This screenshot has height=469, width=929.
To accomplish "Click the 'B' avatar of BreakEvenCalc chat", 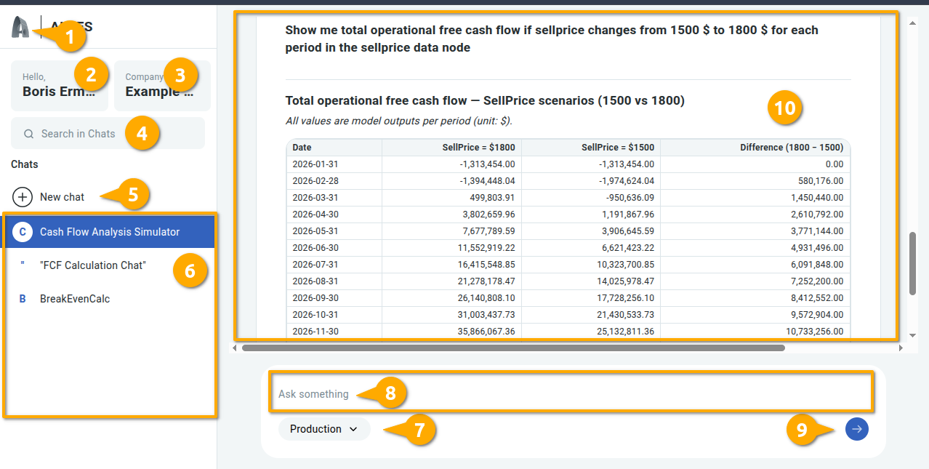I will click(x=23, y=299).
